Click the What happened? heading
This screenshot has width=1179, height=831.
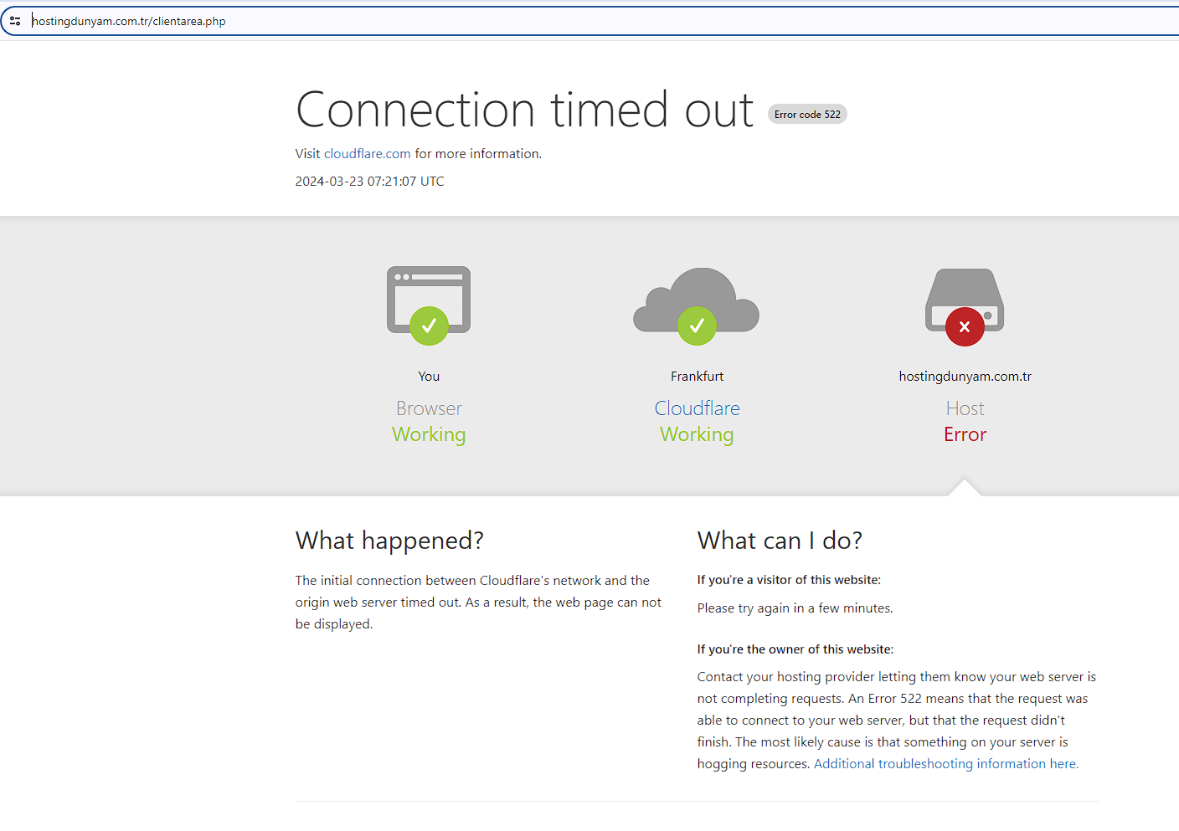[x=389, y=541]
